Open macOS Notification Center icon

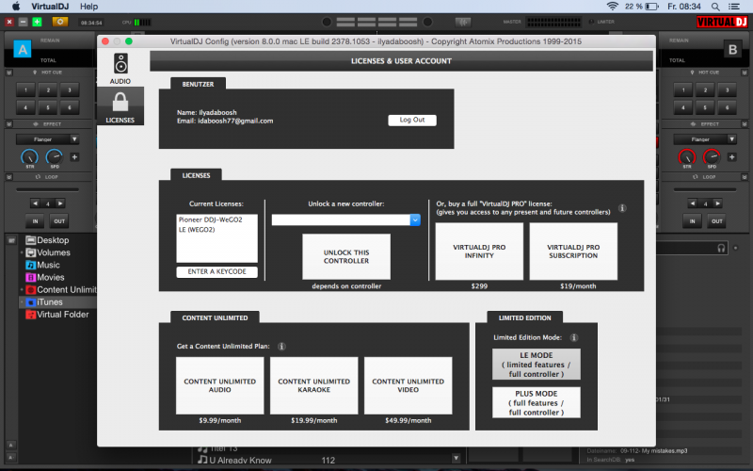(734, 7)
